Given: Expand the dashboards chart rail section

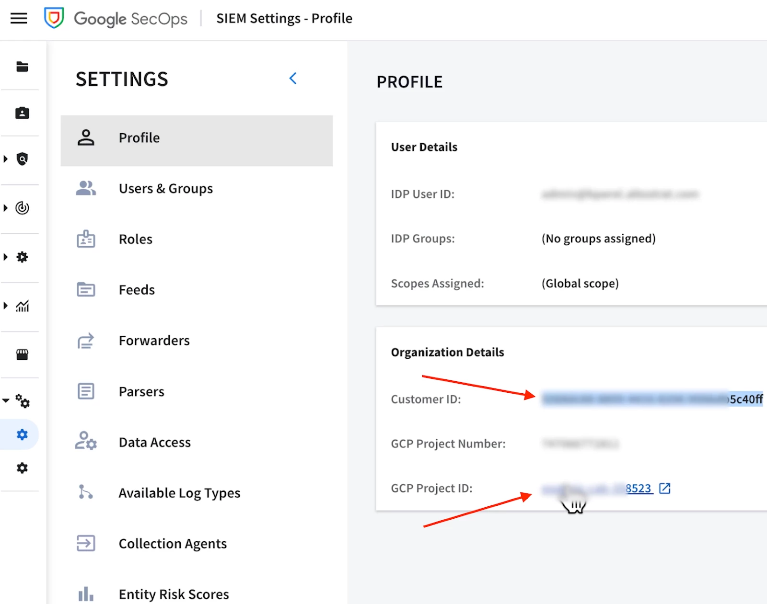Looking at the screenshot, I should [6, 306].
